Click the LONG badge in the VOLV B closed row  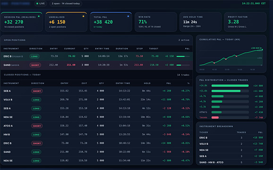36,100
